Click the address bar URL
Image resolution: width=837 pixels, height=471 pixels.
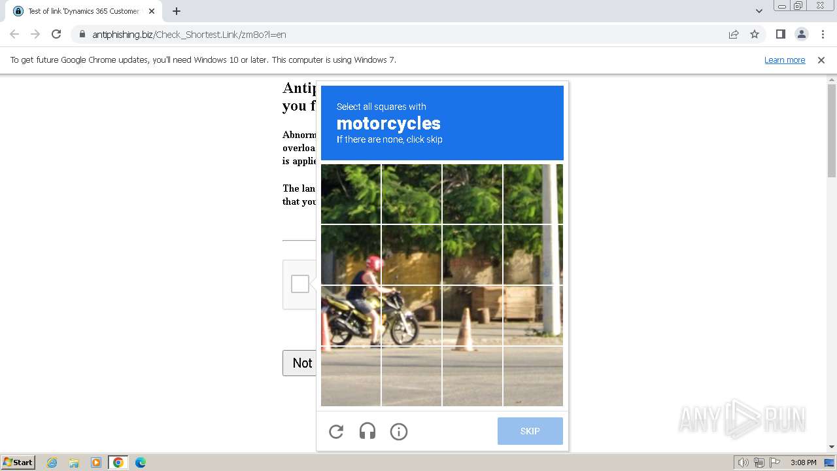tap(189, 35)
